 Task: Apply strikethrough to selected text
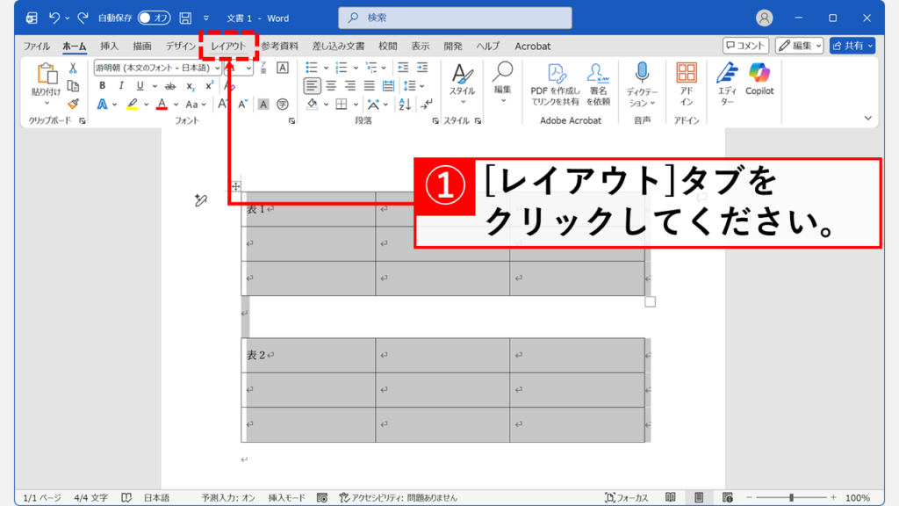[170, 84]
